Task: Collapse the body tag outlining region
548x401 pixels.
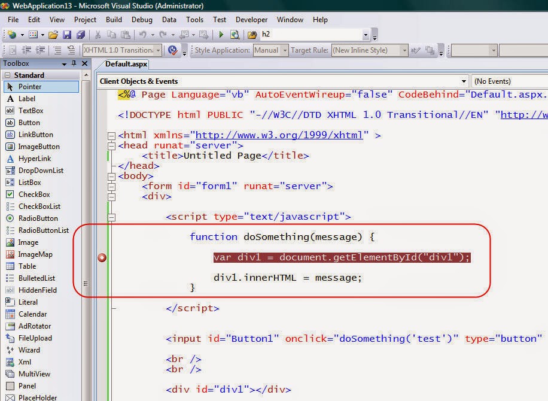Action: [x=111, y=176]
